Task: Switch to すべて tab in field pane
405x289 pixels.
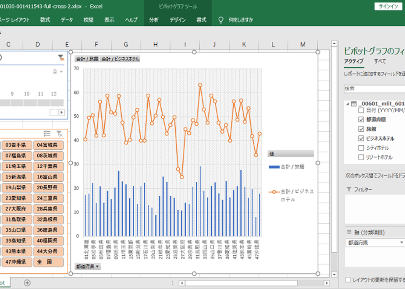Action: point(380,61)
